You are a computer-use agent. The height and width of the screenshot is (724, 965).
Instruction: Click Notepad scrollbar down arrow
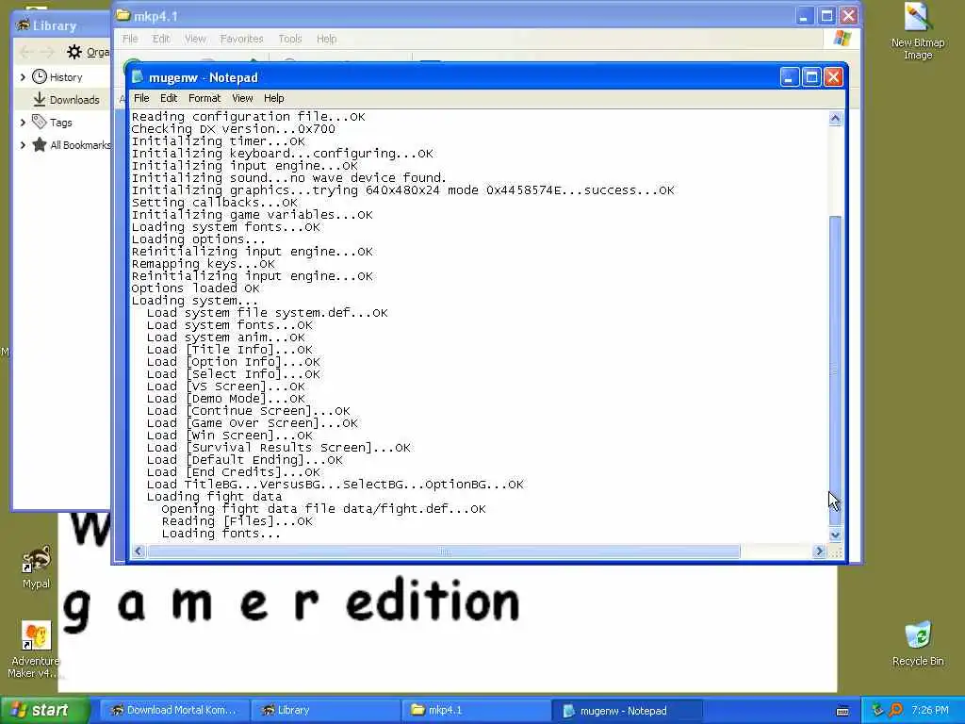(x=835, y=535)
